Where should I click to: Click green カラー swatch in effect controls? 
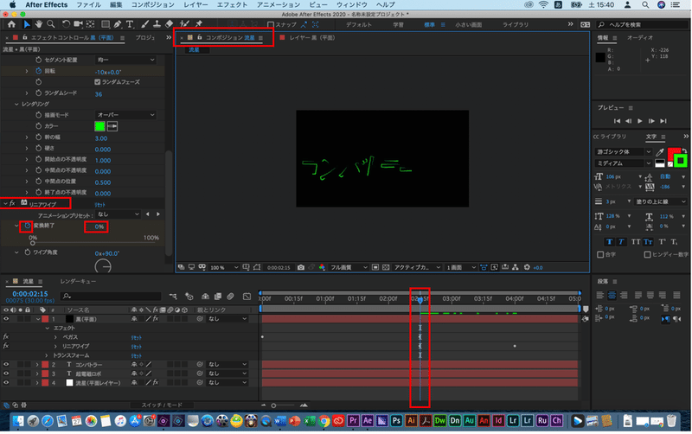click(99, 126)
